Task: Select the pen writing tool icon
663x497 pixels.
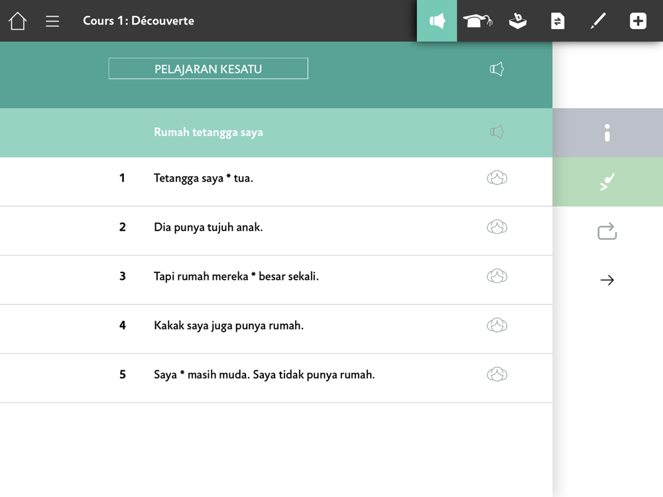Action: (598, 21)
